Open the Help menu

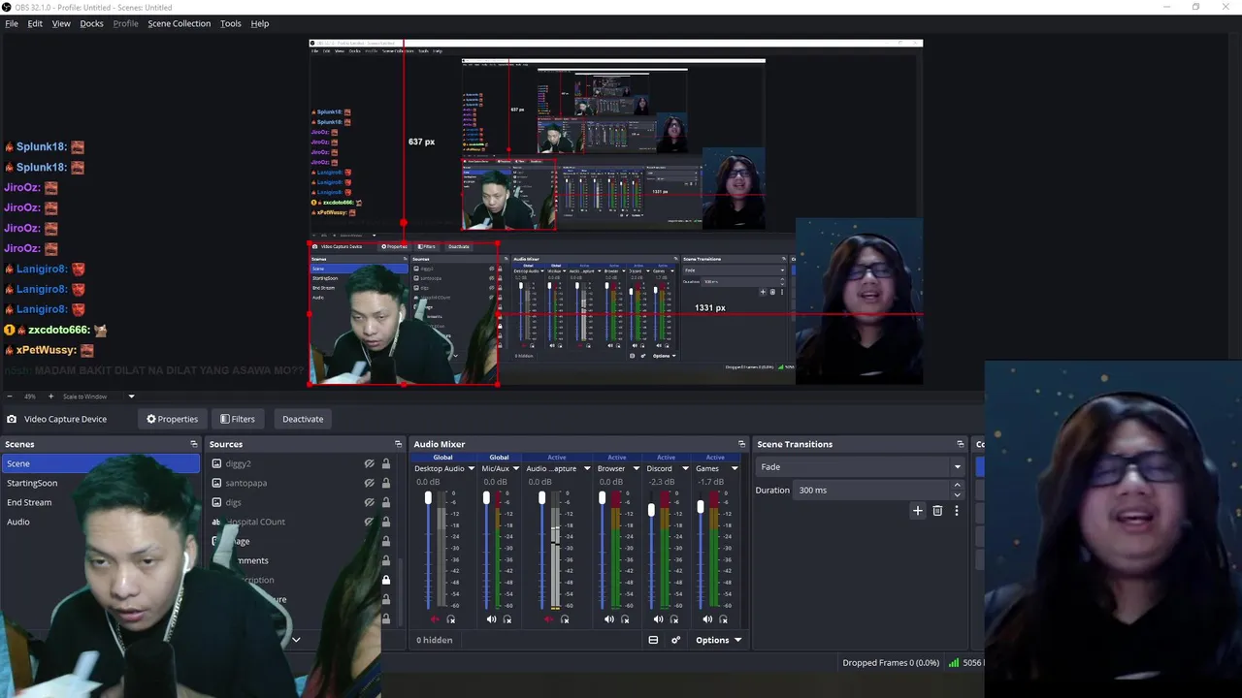[x=260, y=23]
